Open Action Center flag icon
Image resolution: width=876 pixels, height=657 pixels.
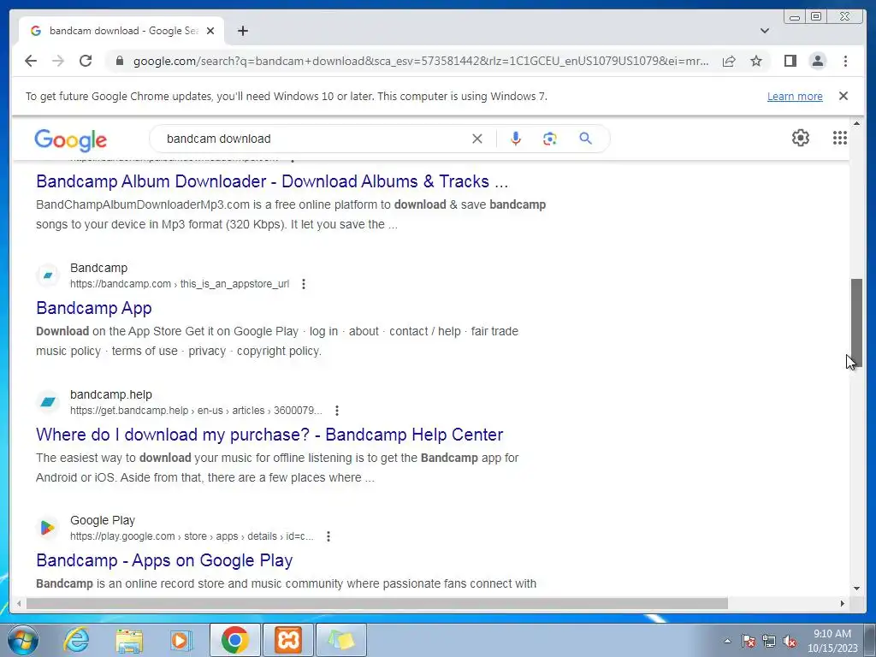pyautogui.click(x=749, y=641)
